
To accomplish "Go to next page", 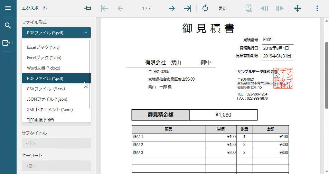I will click(x=172, y=8).
